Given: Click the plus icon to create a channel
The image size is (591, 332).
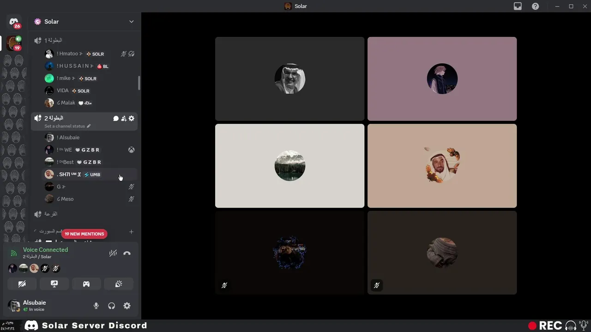Looking at the screenshot, I should tap(131, 231).
